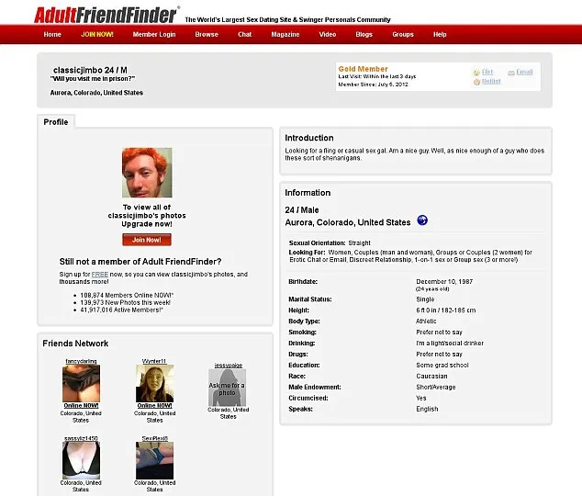The height and width of the screenshot is (496, 582).
Task: Open the Help page
Action: (x=440, y=35)
